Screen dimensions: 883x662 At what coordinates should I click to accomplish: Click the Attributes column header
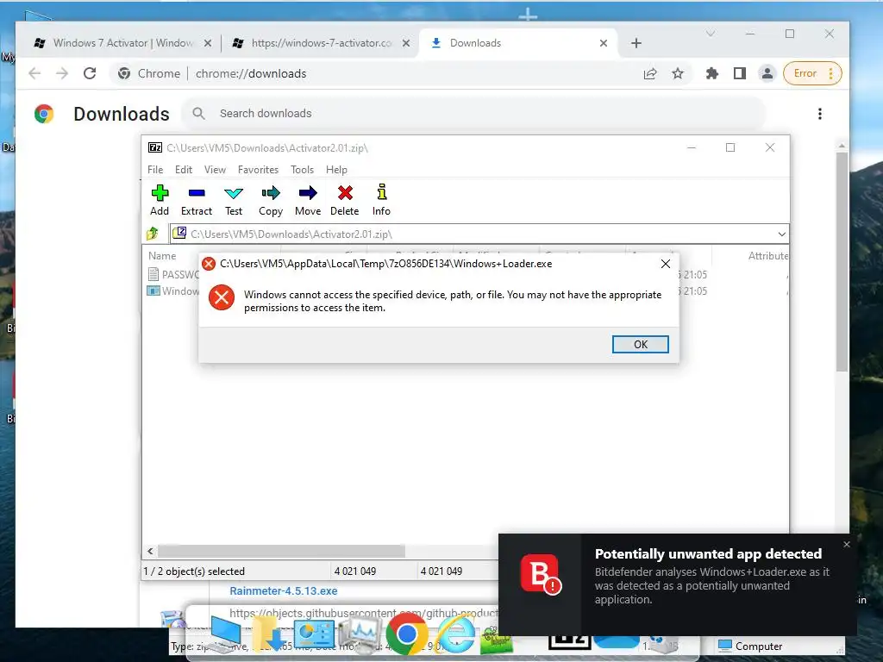point(767,255)
